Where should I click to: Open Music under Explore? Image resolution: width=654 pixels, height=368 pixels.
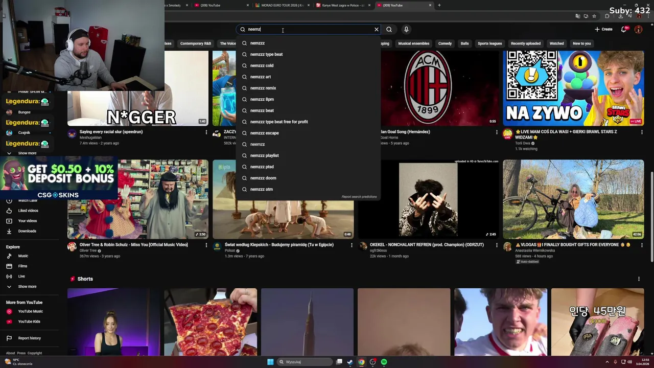[x=23, y=256]
